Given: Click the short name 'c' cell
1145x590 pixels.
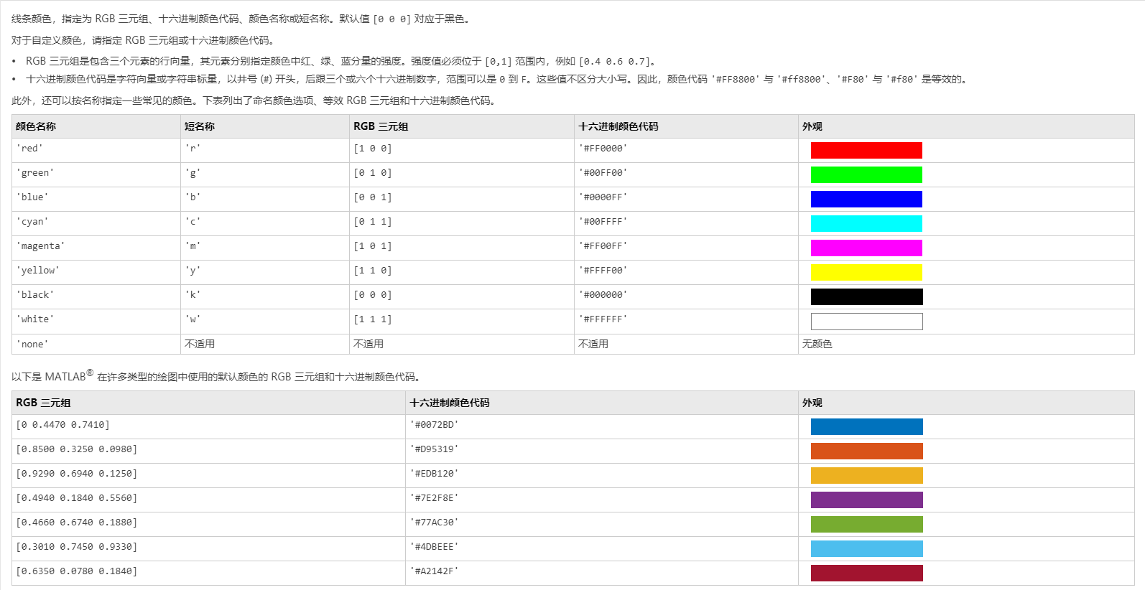Looking at the screenshot, I should [264, 224].
